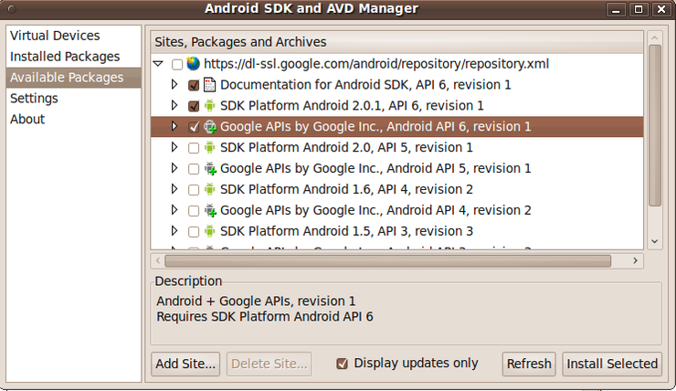Disable the Display updates only option

(x=342, y=364)
